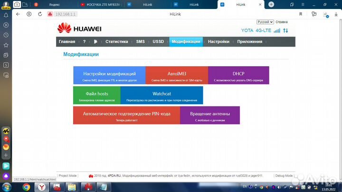Click the 192.168.1.1 address field
This screenshot has width=342, height=192.
click(65, 14)
